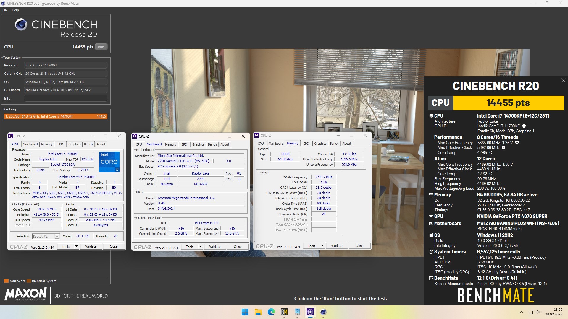Close the BenchMate result overlay
Image resolution: width=568 pixels, height=319 pixels.
[x=563, y=80]
